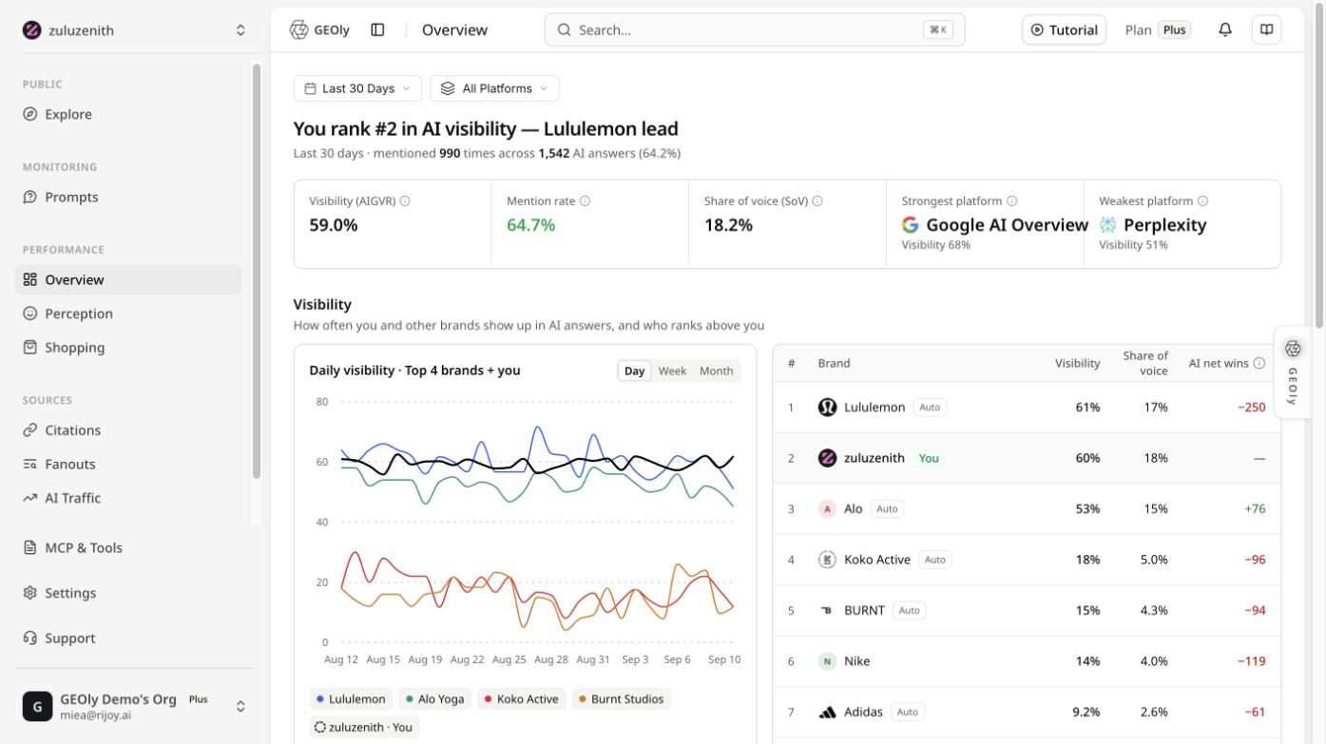The height and width of the screenshot is (744, 1326).
Task: Click the Perplexity platform logo
Action: point(1108,225)
